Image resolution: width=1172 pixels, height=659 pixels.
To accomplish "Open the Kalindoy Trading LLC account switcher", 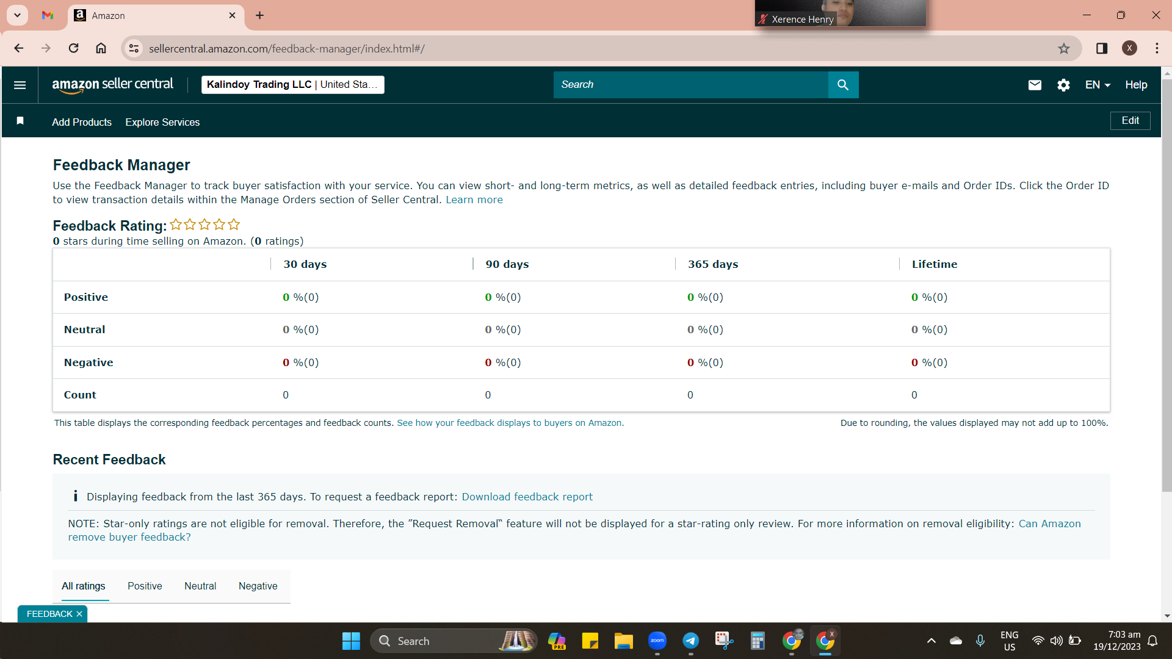I will pos(293,85).
